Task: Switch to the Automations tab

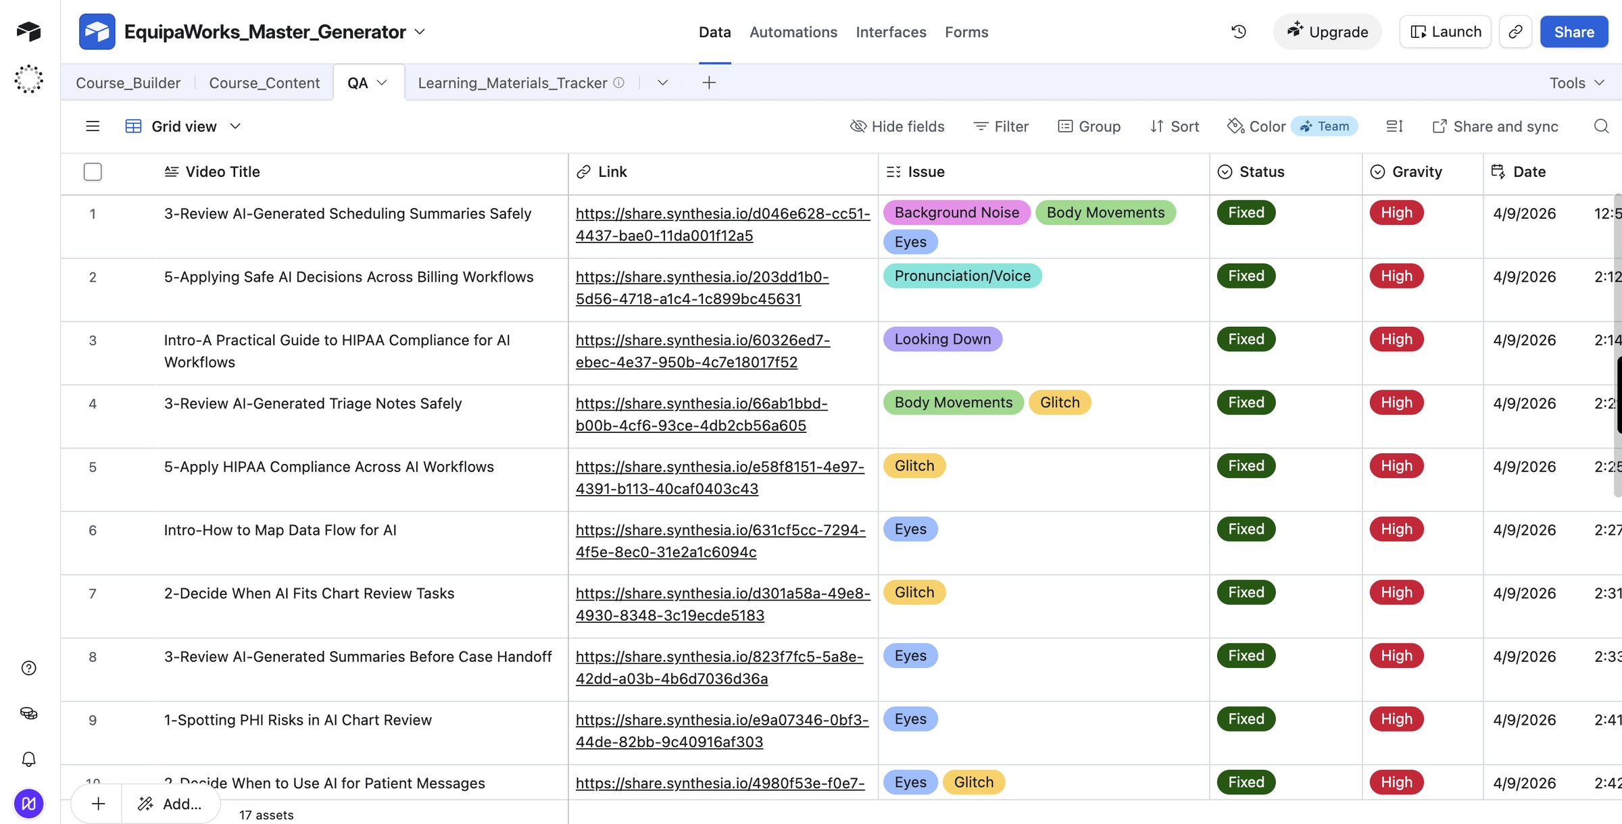Action: [x=793, y=32]
